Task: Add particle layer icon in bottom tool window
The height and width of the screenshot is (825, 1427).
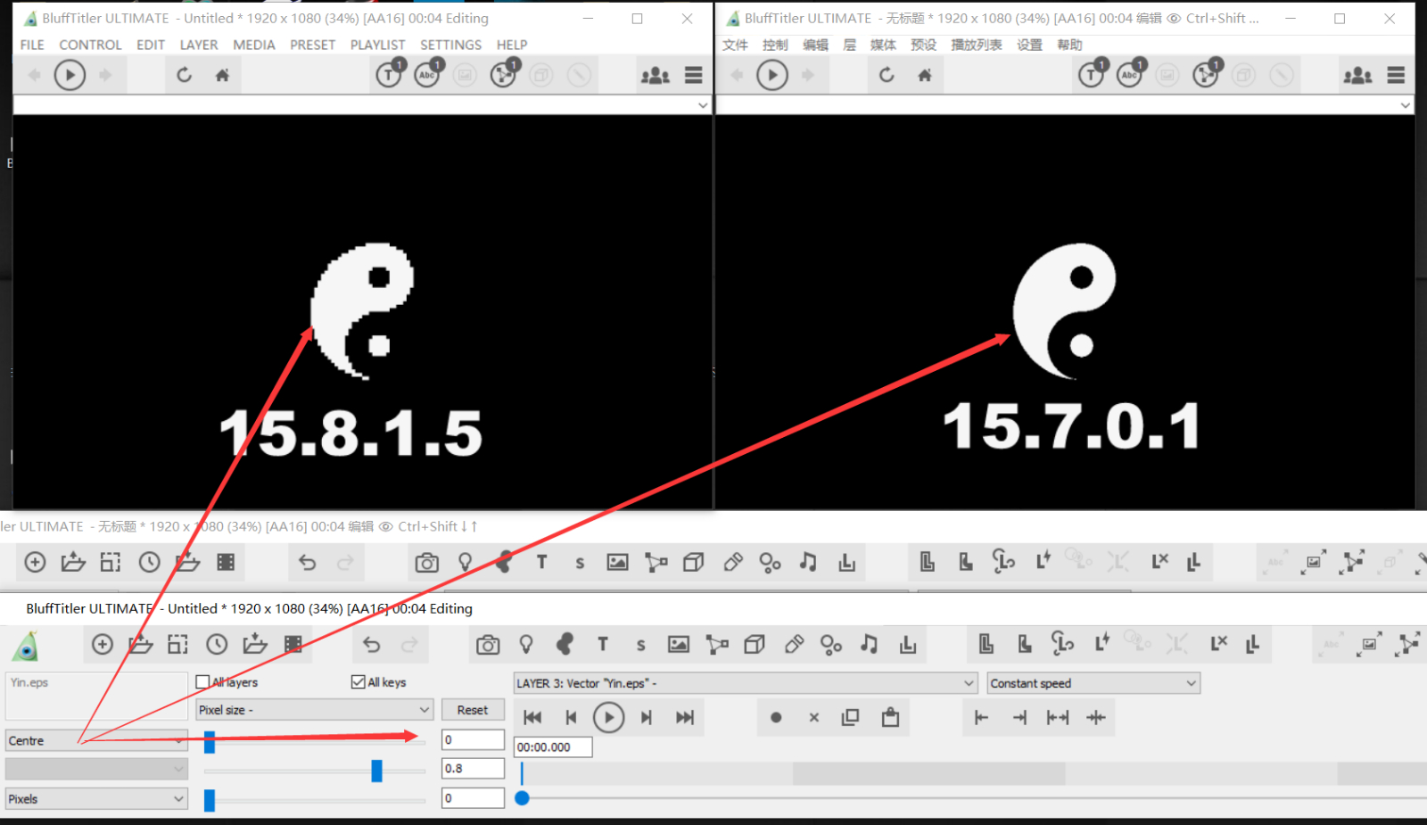Action: 831,644
